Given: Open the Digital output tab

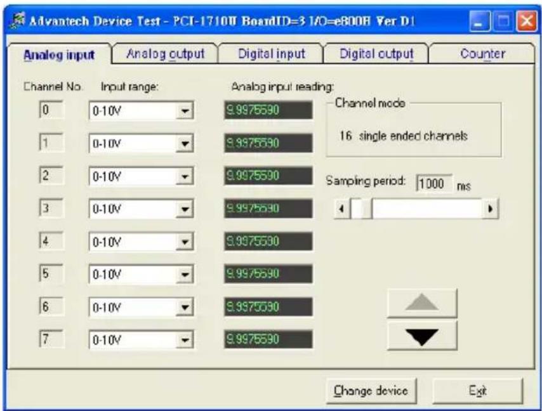Looking at the screenshot, I should [x=376, y=54].
